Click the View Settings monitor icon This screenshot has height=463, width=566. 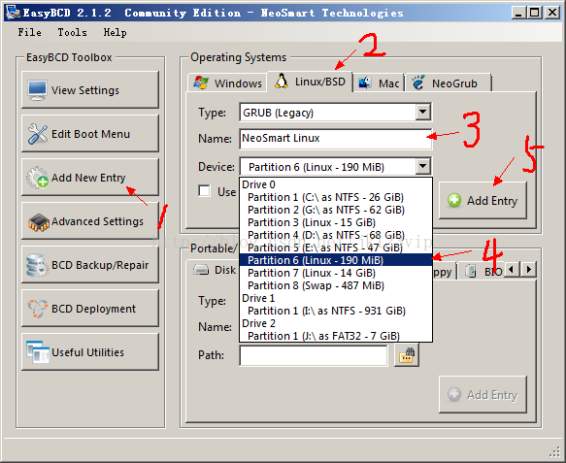(x=37, y=90)
